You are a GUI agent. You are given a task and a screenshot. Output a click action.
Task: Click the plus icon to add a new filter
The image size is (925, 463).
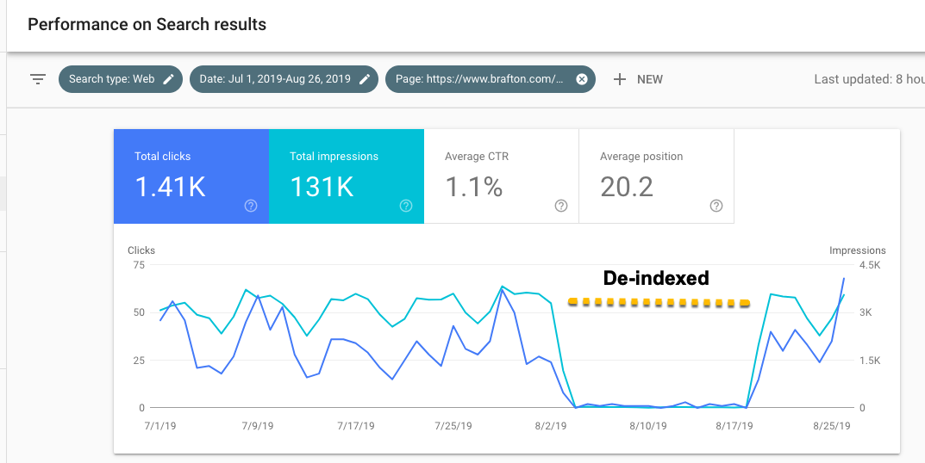pyautogui.click(x=619, y=79)
